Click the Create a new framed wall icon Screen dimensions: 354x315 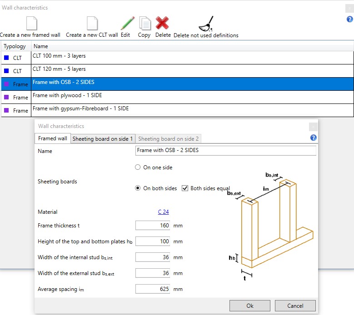tap(31, 23)
